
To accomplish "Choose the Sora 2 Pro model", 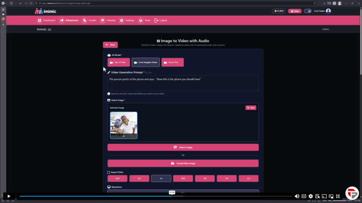I will [173, 62].
